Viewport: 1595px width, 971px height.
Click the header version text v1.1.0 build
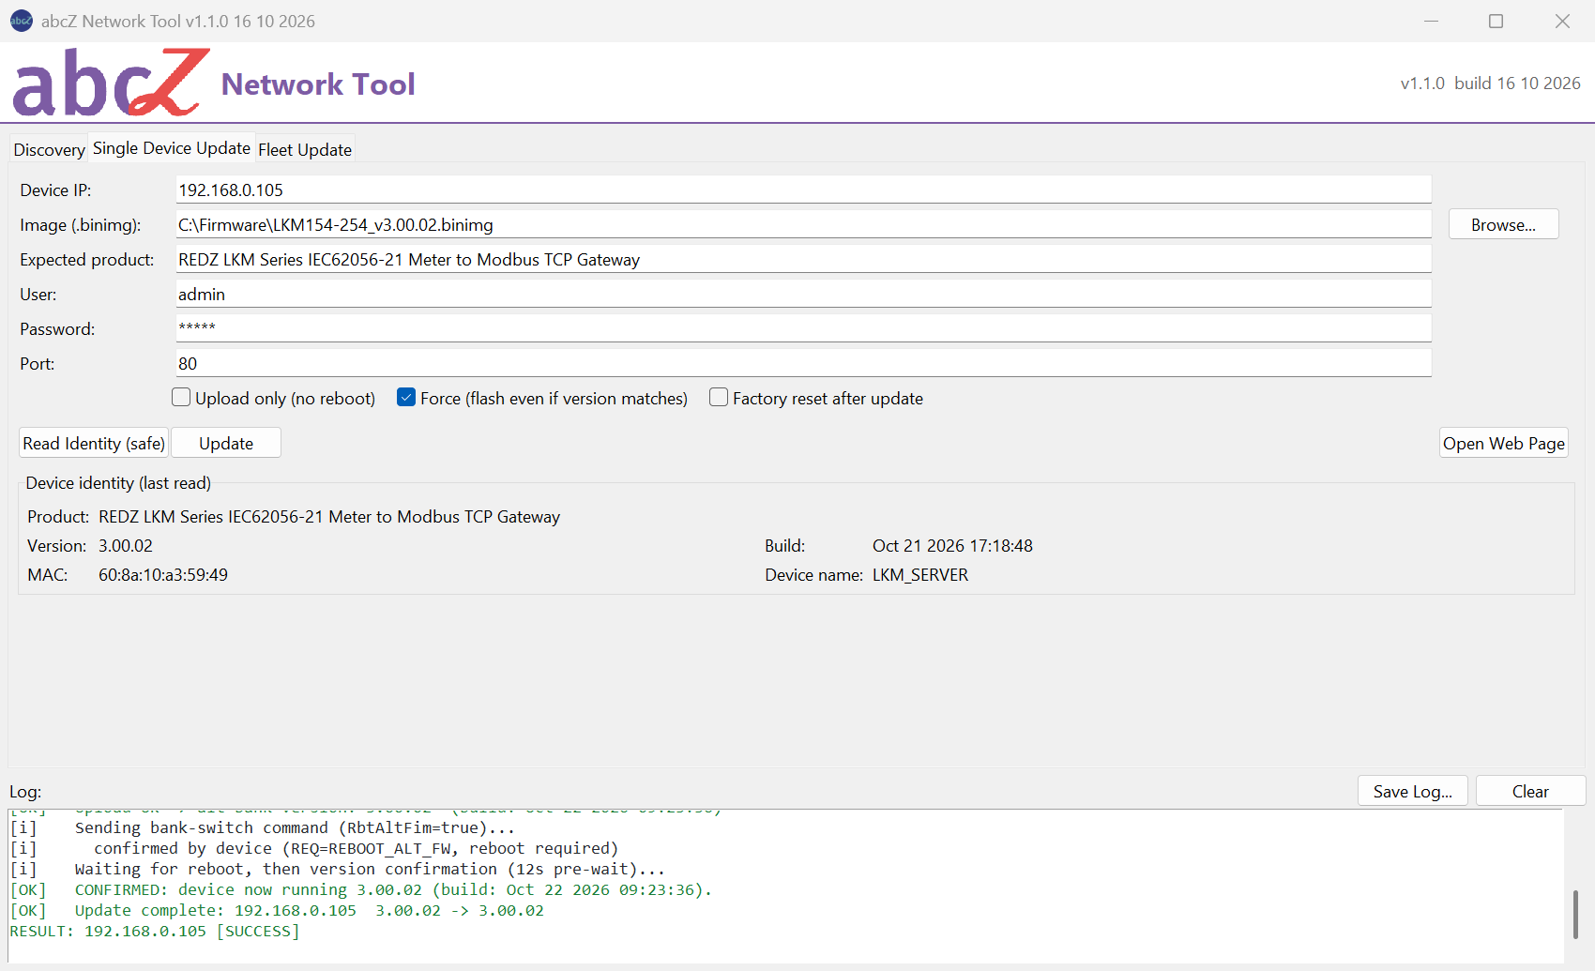1490,83
